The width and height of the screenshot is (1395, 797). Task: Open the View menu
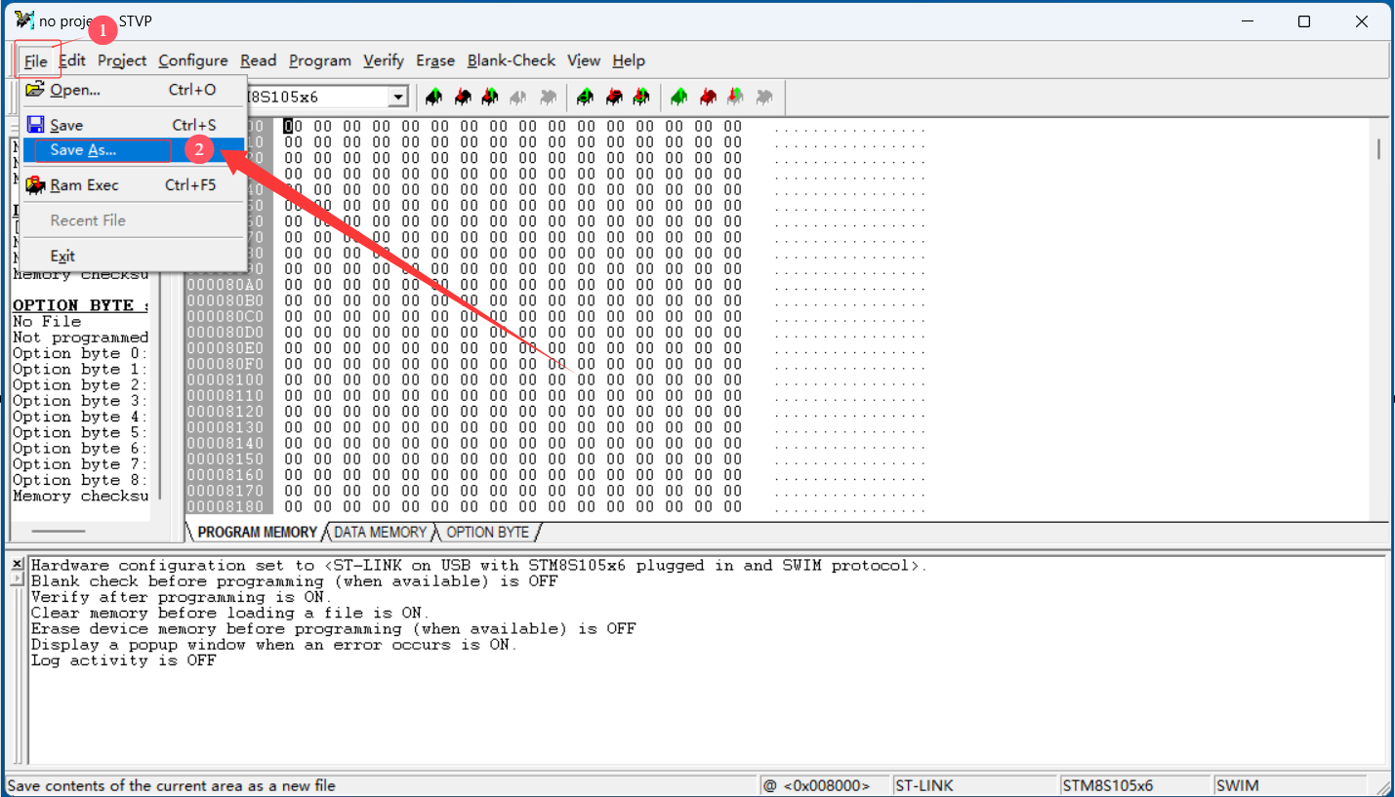584,60
